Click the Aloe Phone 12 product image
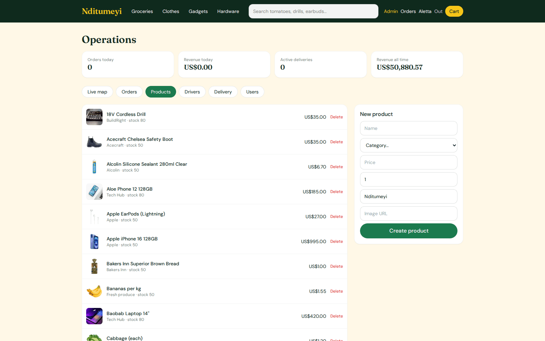545x341 pixels. pos(94,192)
